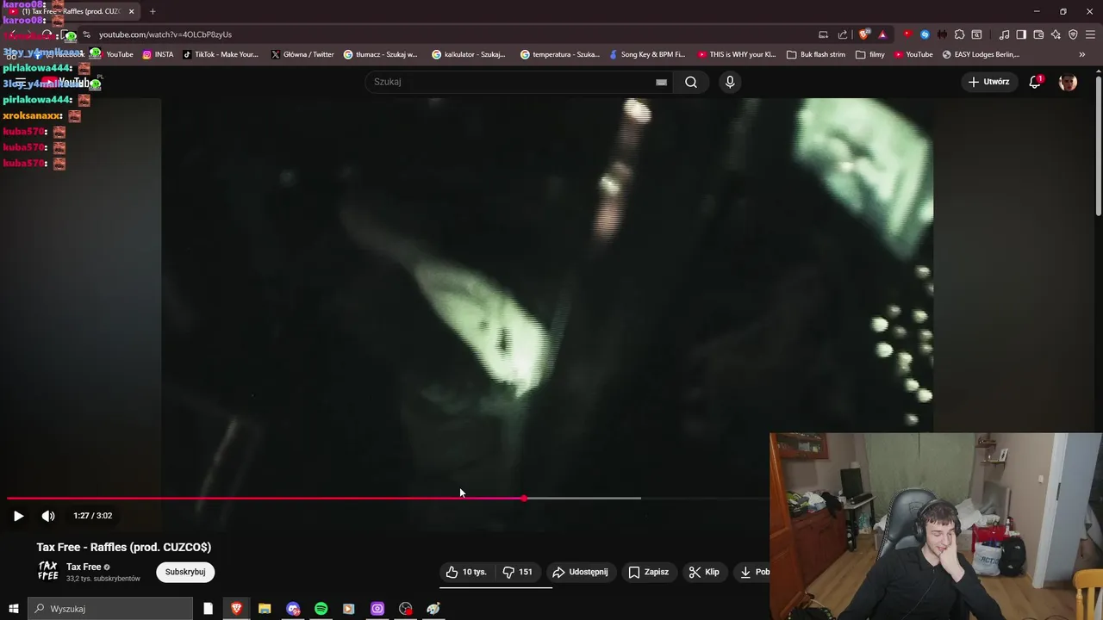Viewport: 1103px width, 620px height.
Task: Open the Brave Wallet icon
Action: coord(1038,34)
